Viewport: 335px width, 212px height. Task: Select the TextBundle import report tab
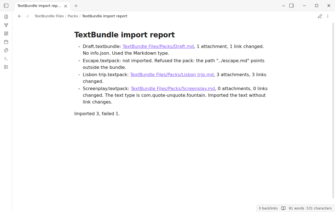click(42, 6)
